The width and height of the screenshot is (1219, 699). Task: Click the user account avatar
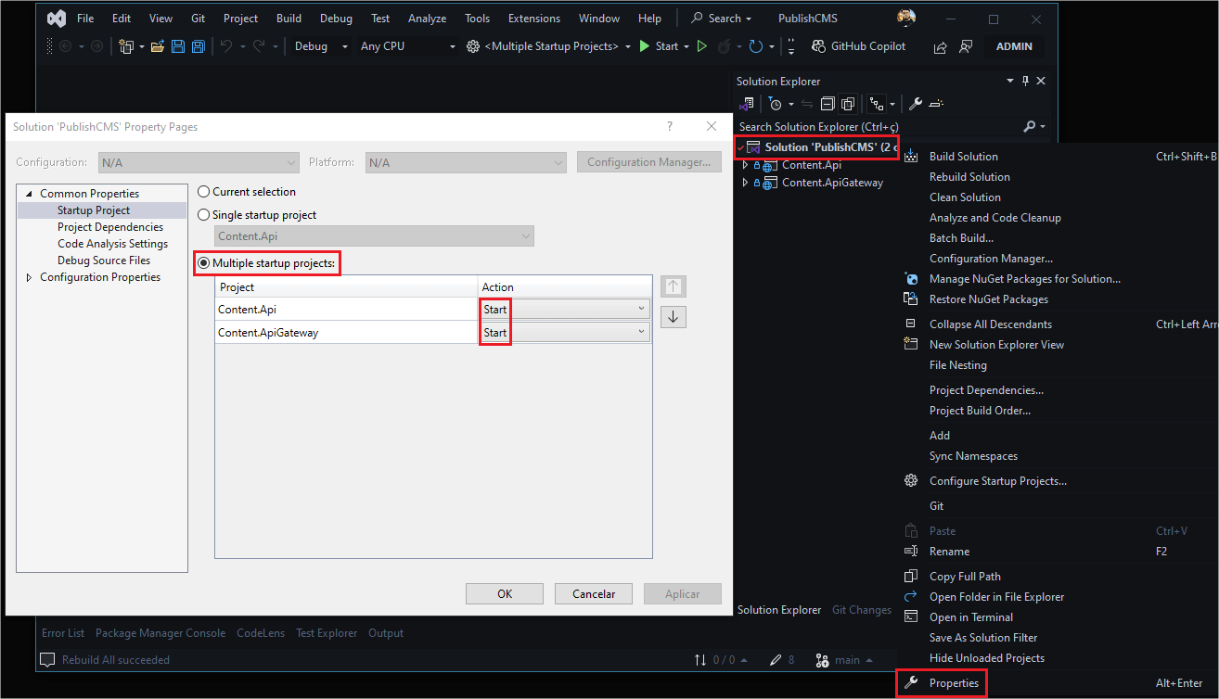click(906, 19)
